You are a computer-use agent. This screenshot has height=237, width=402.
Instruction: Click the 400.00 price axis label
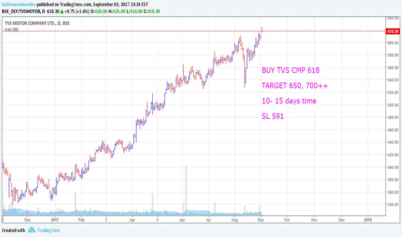tap(393, 167)
